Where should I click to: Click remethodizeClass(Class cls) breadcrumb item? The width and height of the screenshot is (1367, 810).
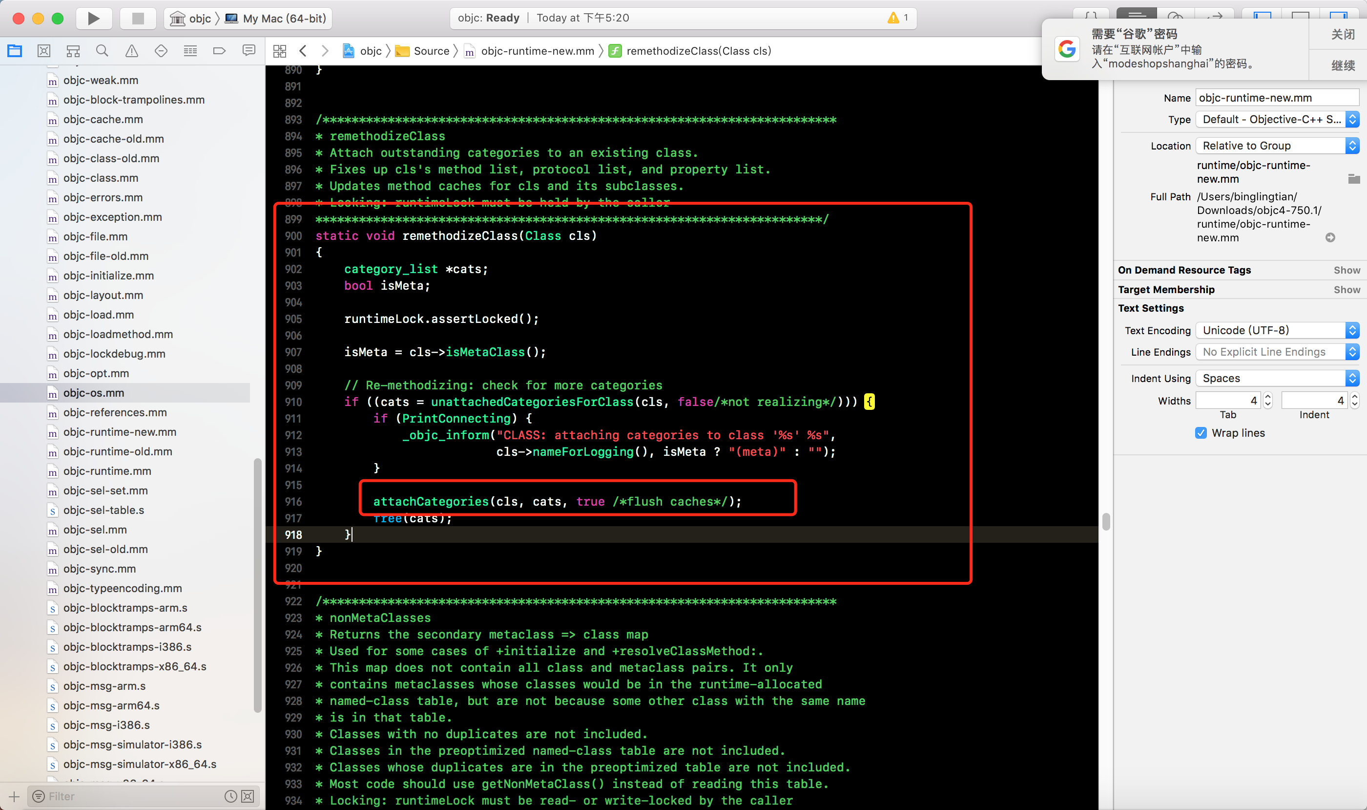click(698, 51)
